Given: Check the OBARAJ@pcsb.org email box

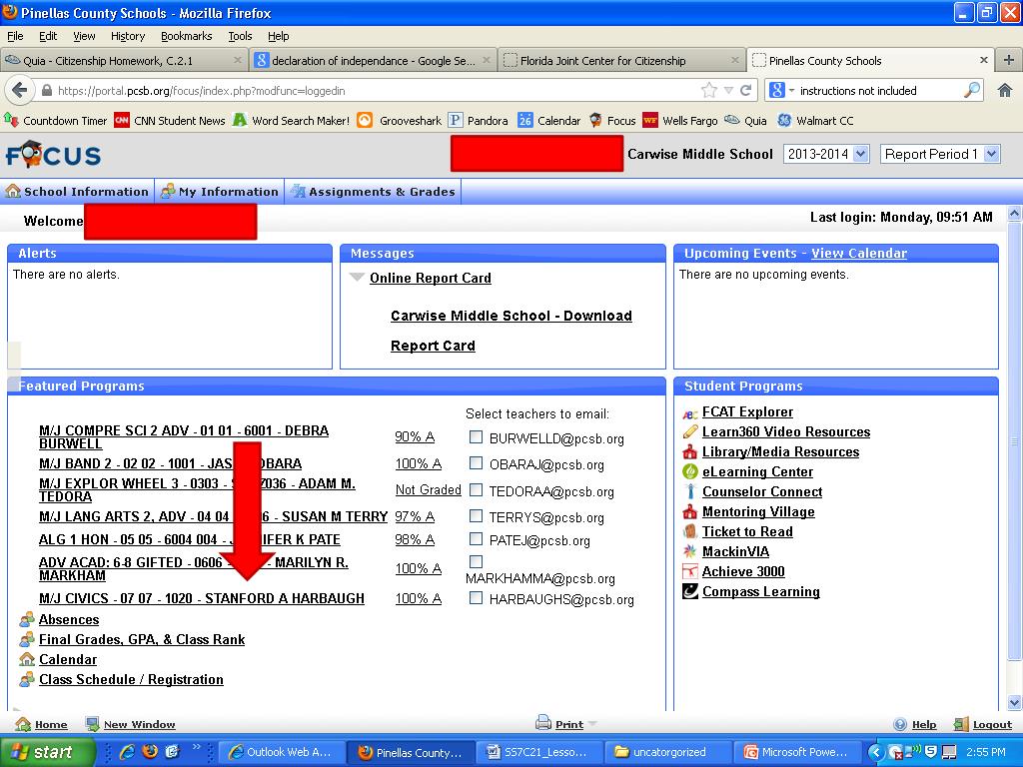Looking at the screenshot, I should [x=477, y=463].
